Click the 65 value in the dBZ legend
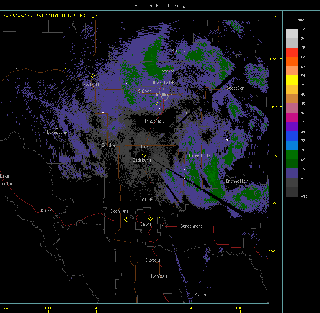Image resolution: width=320 pixels, height=313 pixels. (x=303, y=48)
